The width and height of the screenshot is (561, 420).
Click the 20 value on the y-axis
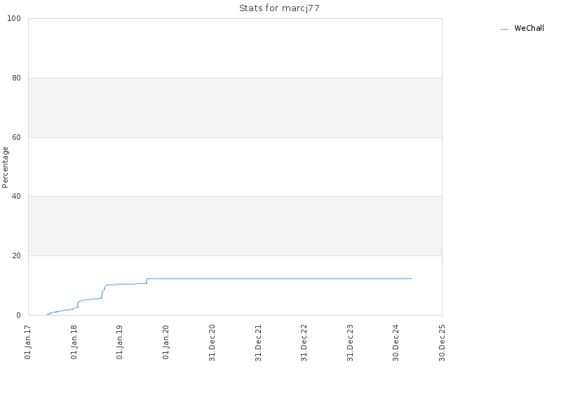16,255
